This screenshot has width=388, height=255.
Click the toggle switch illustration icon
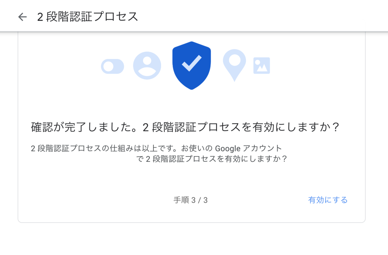113,67
